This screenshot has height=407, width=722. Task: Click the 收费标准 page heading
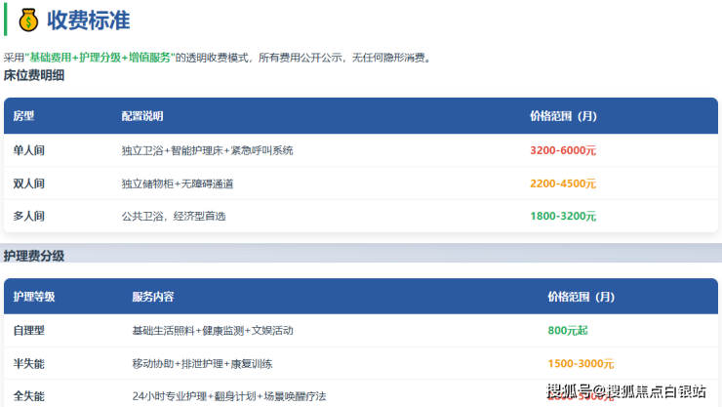(88, 20)
